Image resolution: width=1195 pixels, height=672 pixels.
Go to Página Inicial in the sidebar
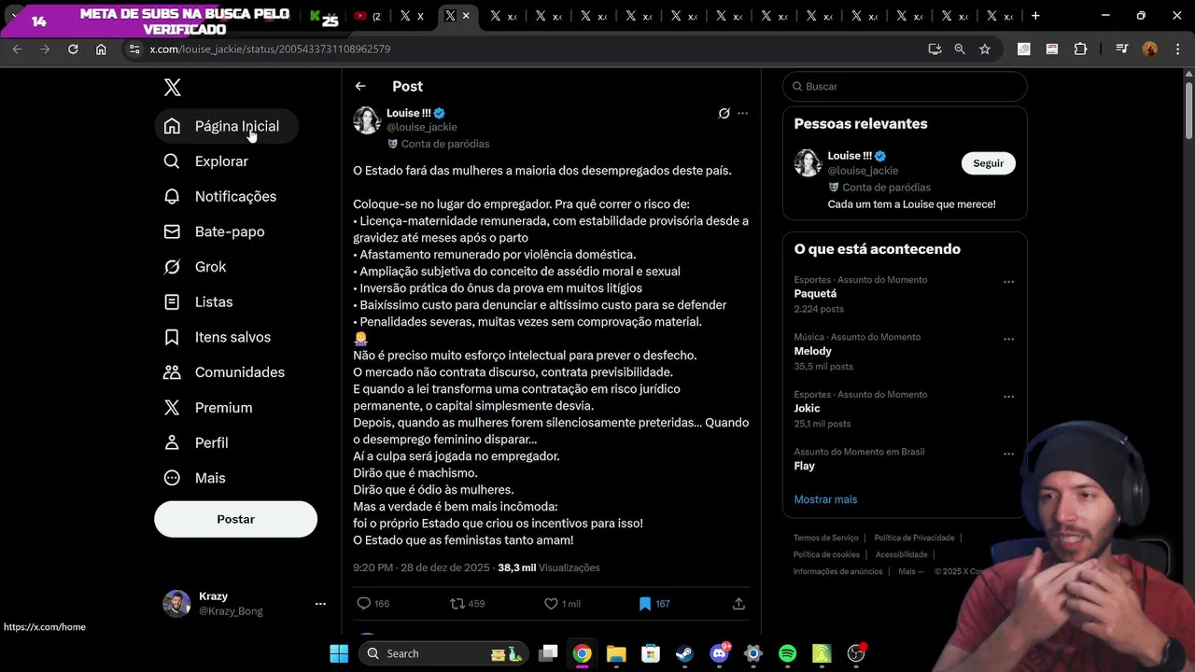[x=225, y=126]
